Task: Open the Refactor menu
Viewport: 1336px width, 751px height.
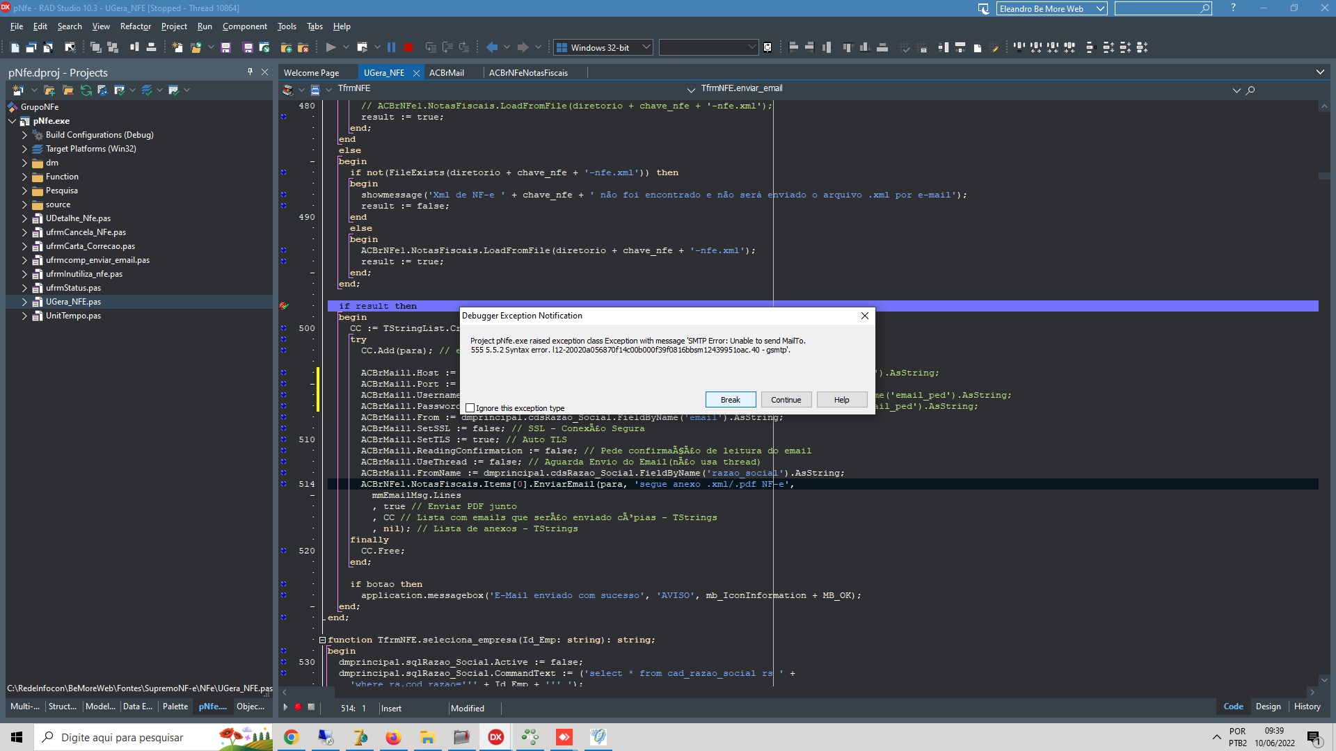Action: click(x=136, y=26)
